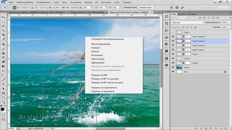
Task: Select the Path Selection tool
Action: tap(3, 89)
